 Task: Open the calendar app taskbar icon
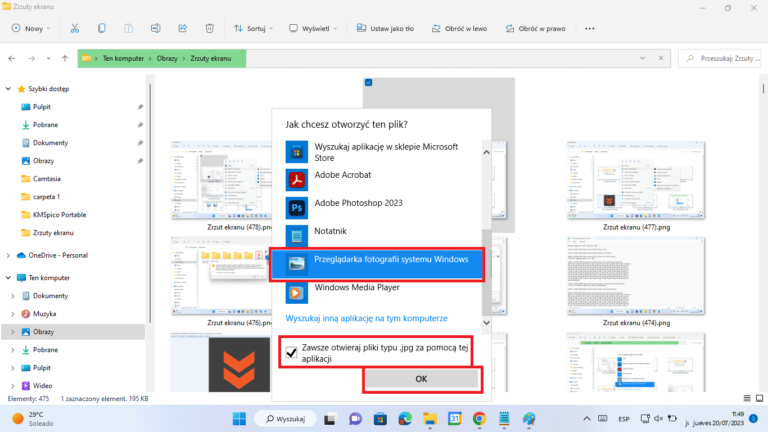coord(455,418)
